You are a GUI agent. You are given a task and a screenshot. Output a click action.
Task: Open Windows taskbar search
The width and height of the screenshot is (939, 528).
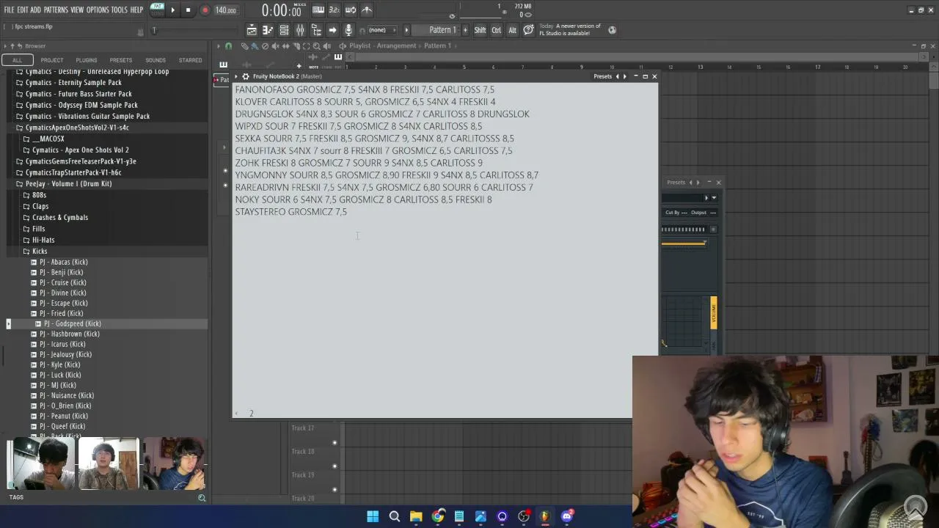[395, 516]
